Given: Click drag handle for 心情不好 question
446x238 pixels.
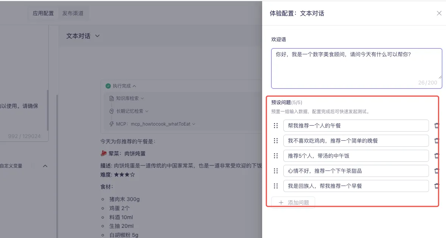Looking at the screenshot, I should (x=276, y=171).
